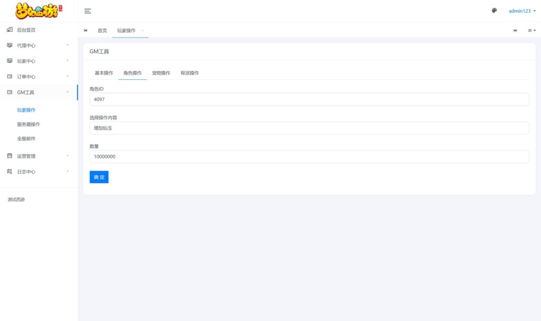541x321 pixels.
Task: Open the 选择操作内容 selection box
Action: pos(309,128)
